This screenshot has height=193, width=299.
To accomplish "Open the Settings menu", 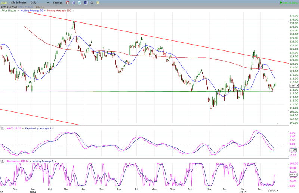I will point(58,3).
